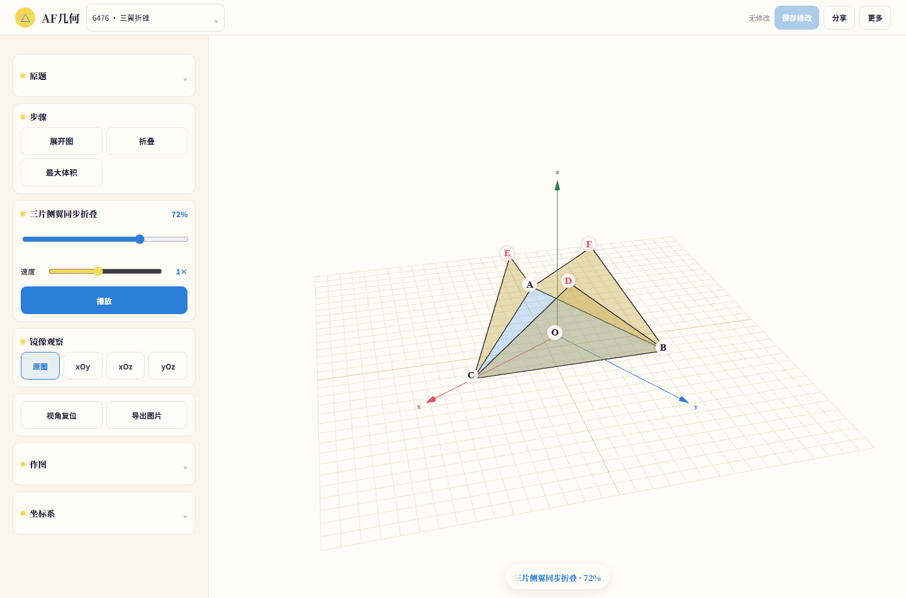
Task: Click point O at the origin
Action: pos(554,332)
